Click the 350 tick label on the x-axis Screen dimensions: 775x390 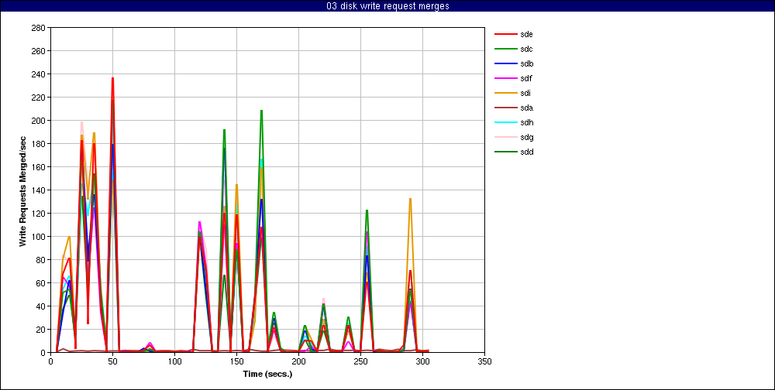point(484,361)
